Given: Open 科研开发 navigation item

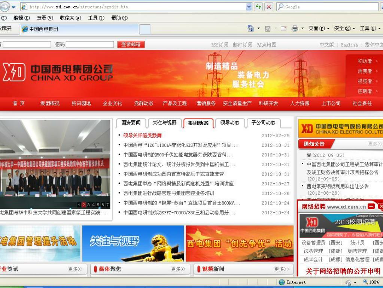Looking at the screenshot, I should coord(268,103).
